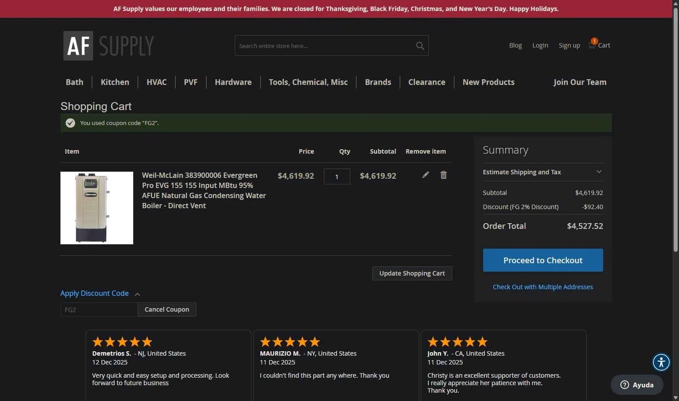Image resolution: width=679 pixels, height=401 pixels.
Task: Open the Weil-McLain Evergreen product title link
Action: [x=204, y=191]
